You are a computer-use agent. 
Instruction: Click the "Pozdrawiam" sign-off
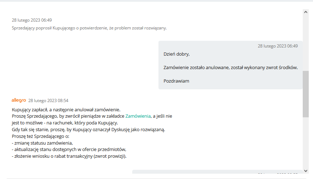(176, 81)
